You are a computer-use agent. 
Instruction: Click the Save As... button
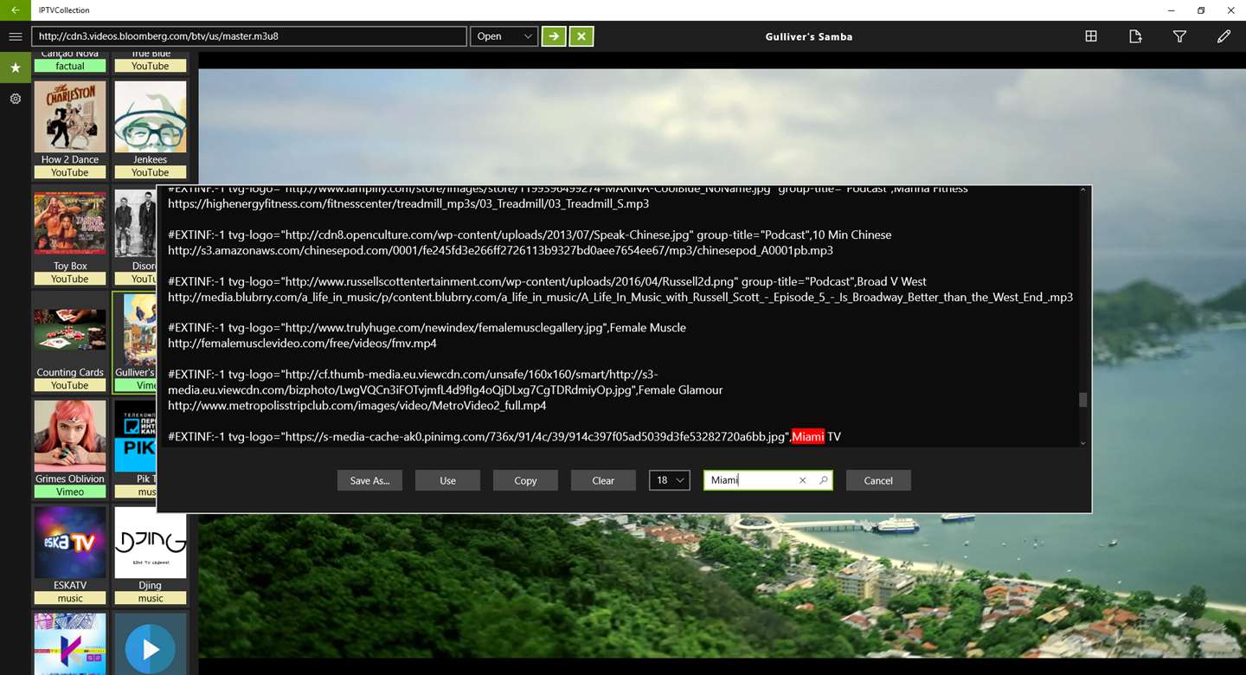[369, 480]
